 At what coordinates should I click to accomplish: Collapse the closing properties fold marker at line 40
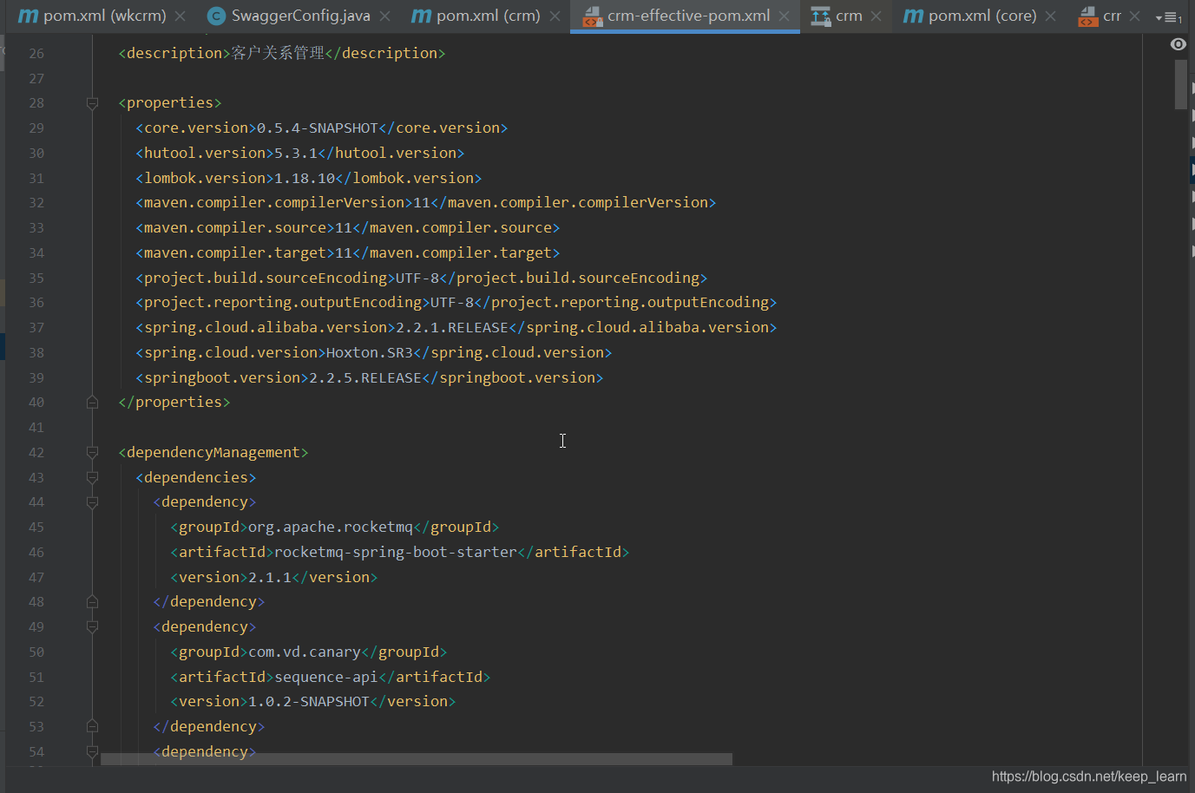pos(92,403)
